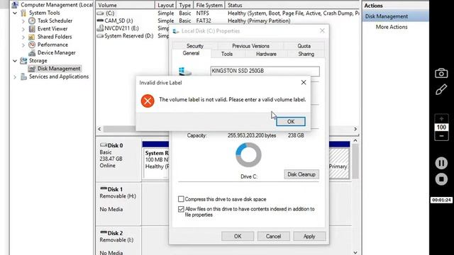
Task: Click OK button in Properties window
Action: tap(238, 236)
